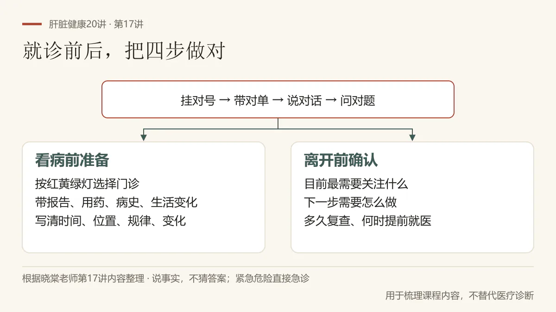Select the line "多久复查、何时提前就医"
The height and width of the screenshot is (312, 556).
point(368,221)
